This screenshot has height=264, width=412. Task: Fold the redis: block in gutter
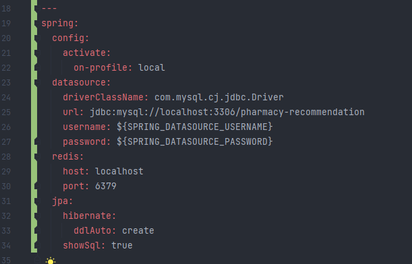click(x=37, y=157)
